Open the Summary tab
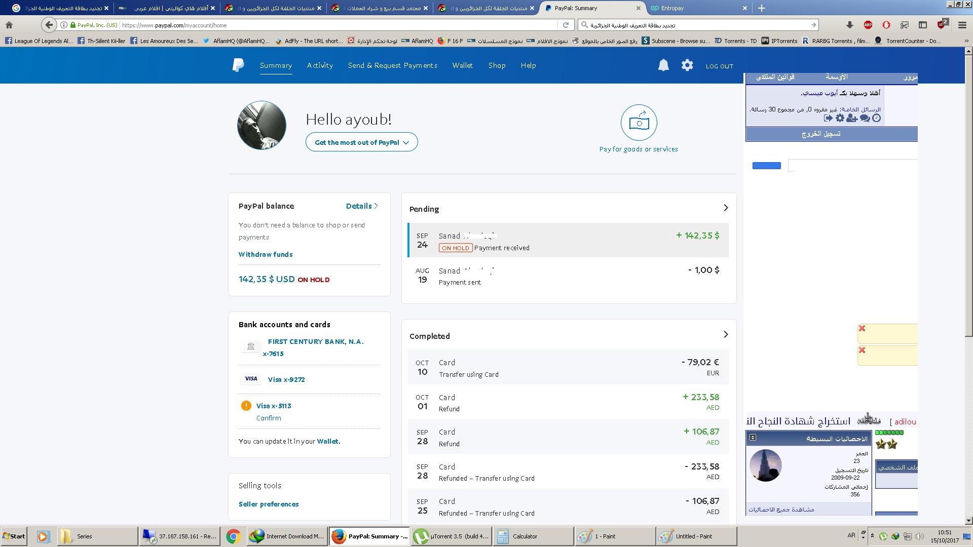Viewport: 973px width, 547px height. (276, 65)
